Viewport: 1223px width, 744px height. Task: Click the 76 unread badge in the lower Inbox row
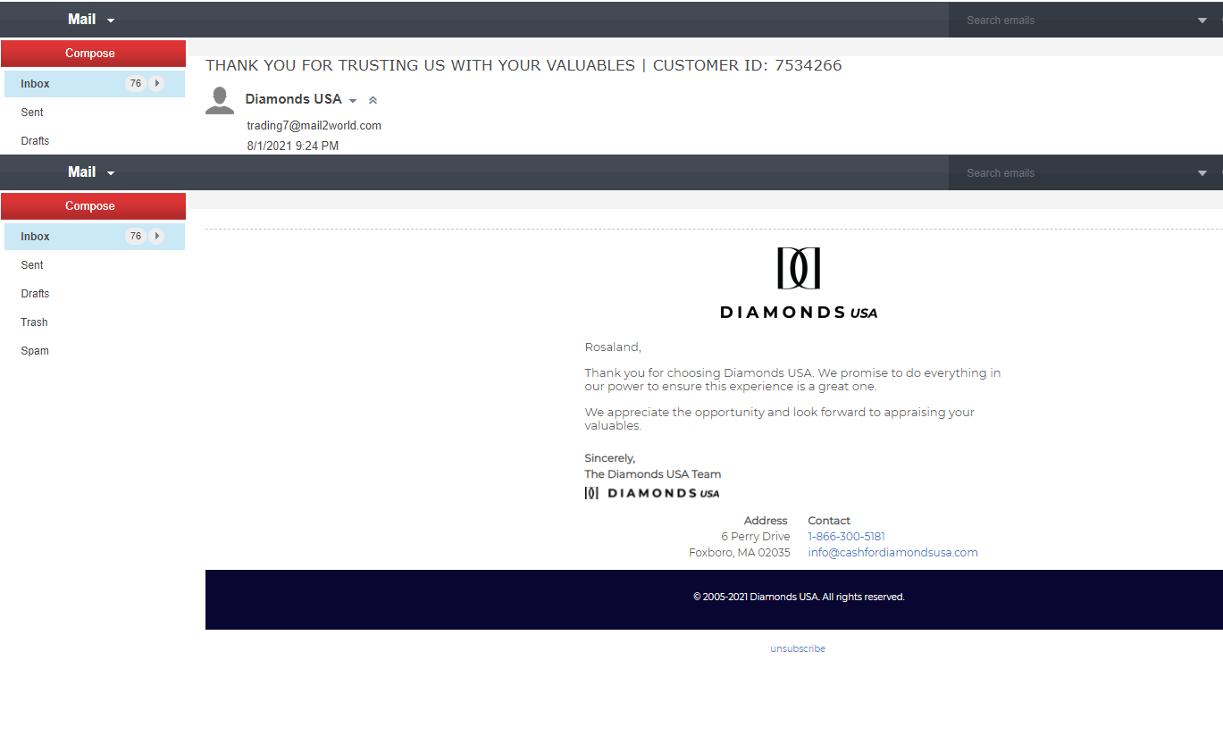tap(136, 237)
